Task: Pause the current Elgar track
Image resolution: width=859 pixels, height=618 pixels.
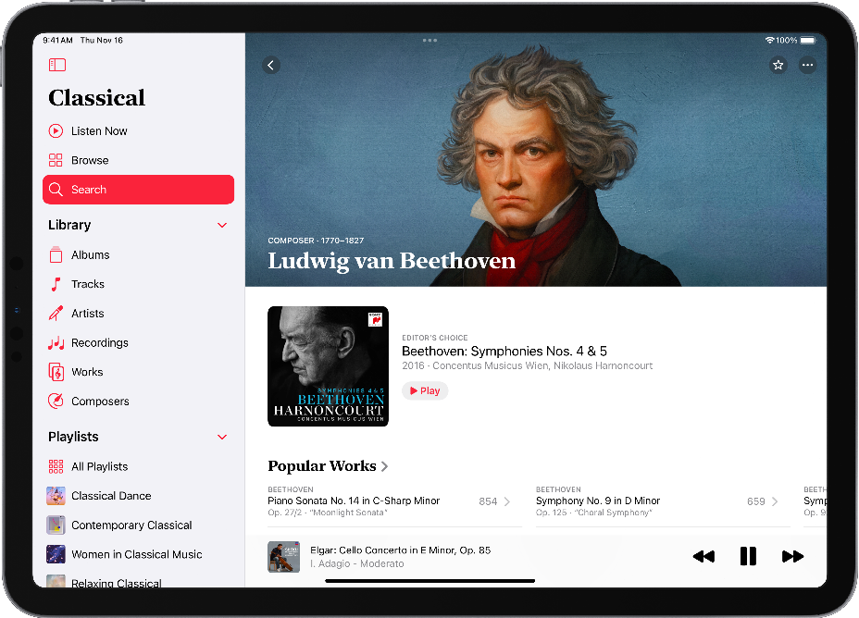Action: click(x=748, y=556)
